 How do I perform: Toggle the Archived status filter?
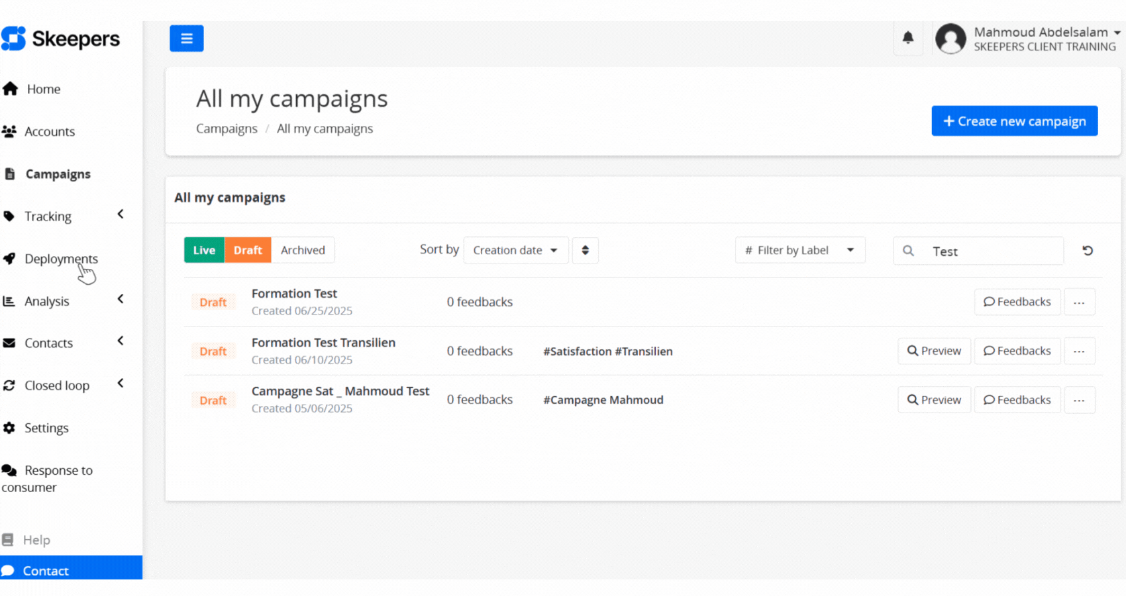(x=303, y=250)
